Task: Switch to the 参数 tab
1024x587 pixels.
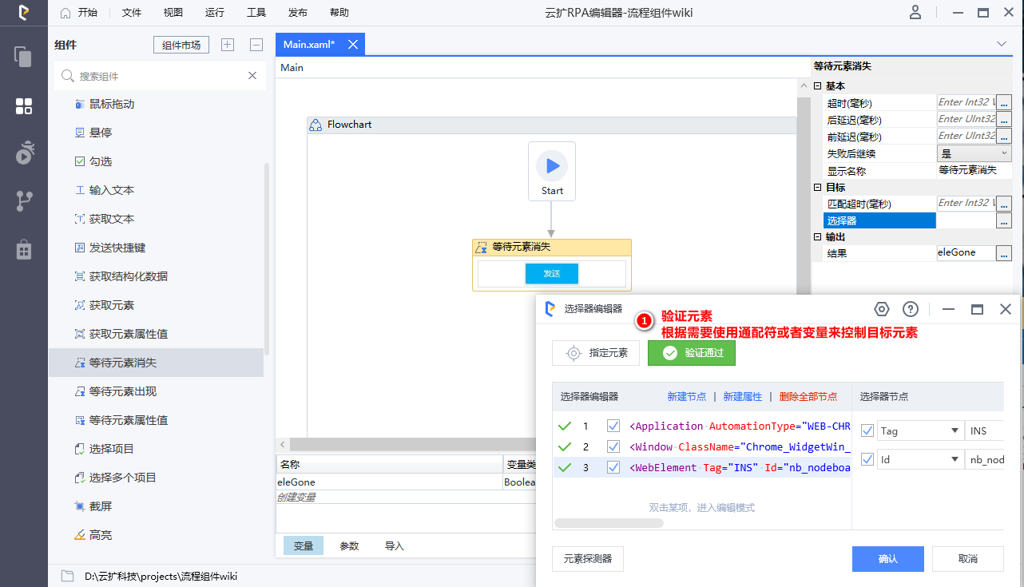Action: (349, 546)
